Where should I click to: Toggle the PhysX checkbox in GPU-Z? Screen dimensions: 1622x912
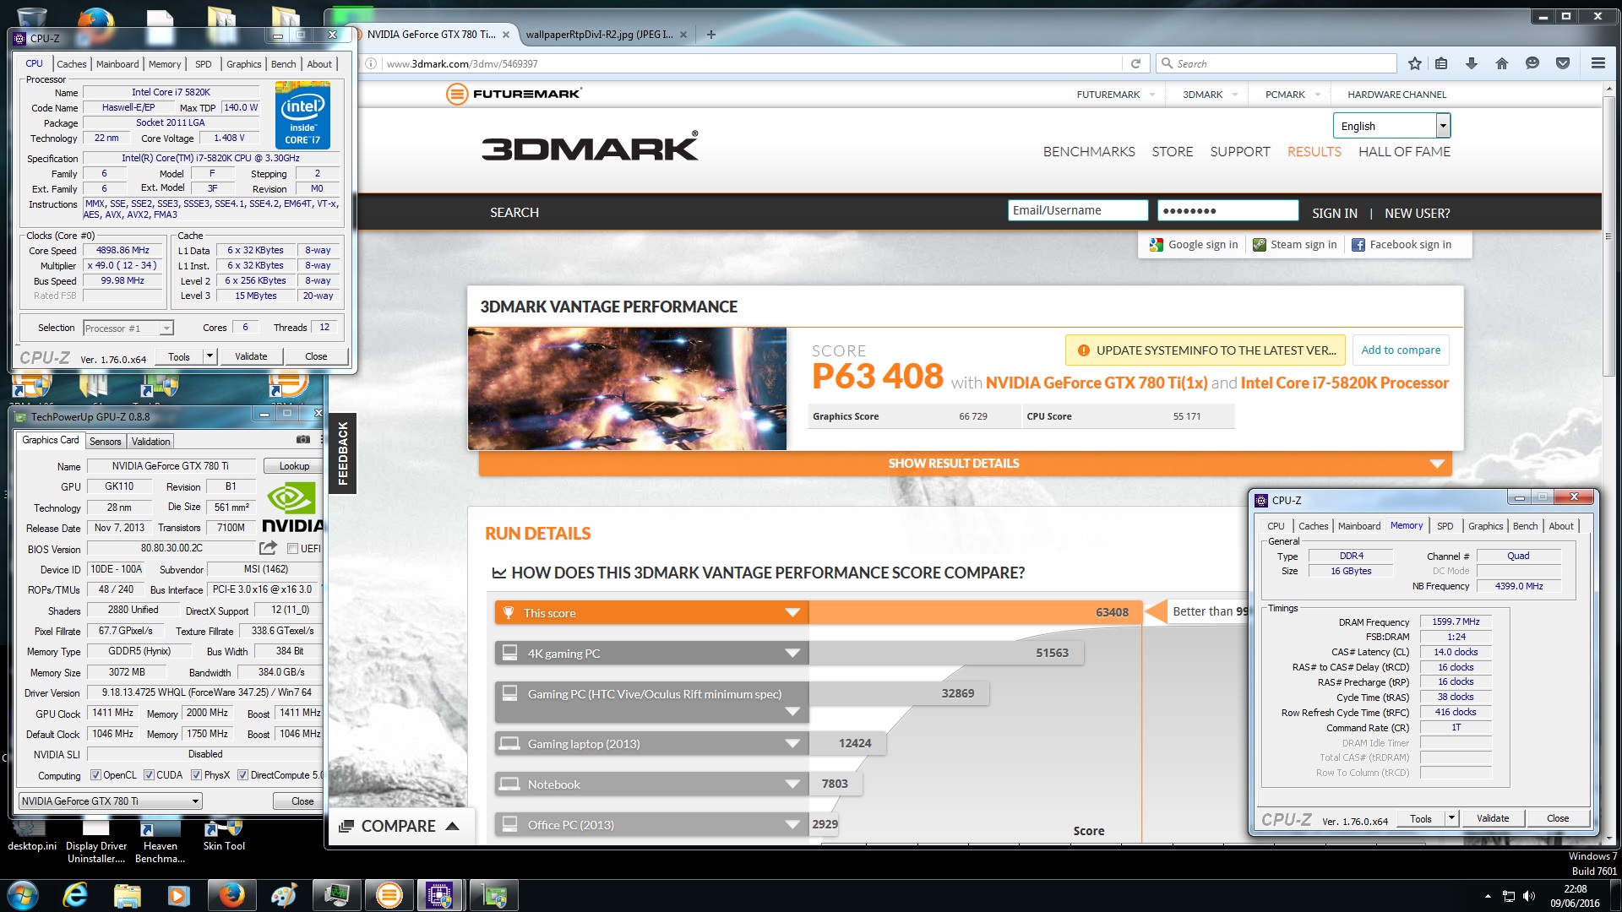pyautogui.click(x=196, y=775)
